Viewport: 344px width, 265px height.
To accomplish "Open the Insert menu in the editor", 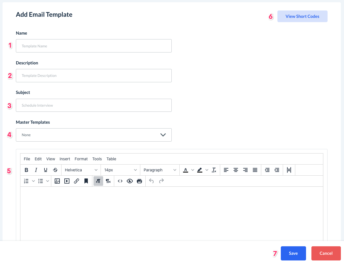I will [x=65, y=159].
